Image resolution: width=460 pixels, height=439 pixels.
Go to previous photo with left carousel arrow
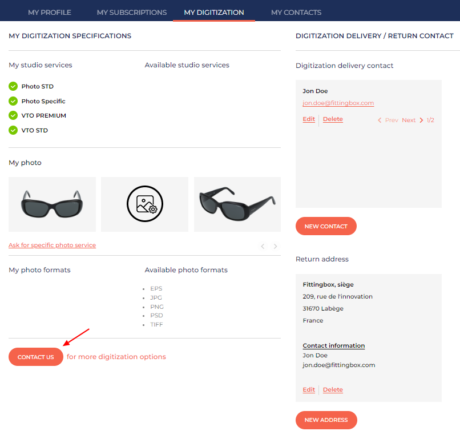click(x=263, y=246)
